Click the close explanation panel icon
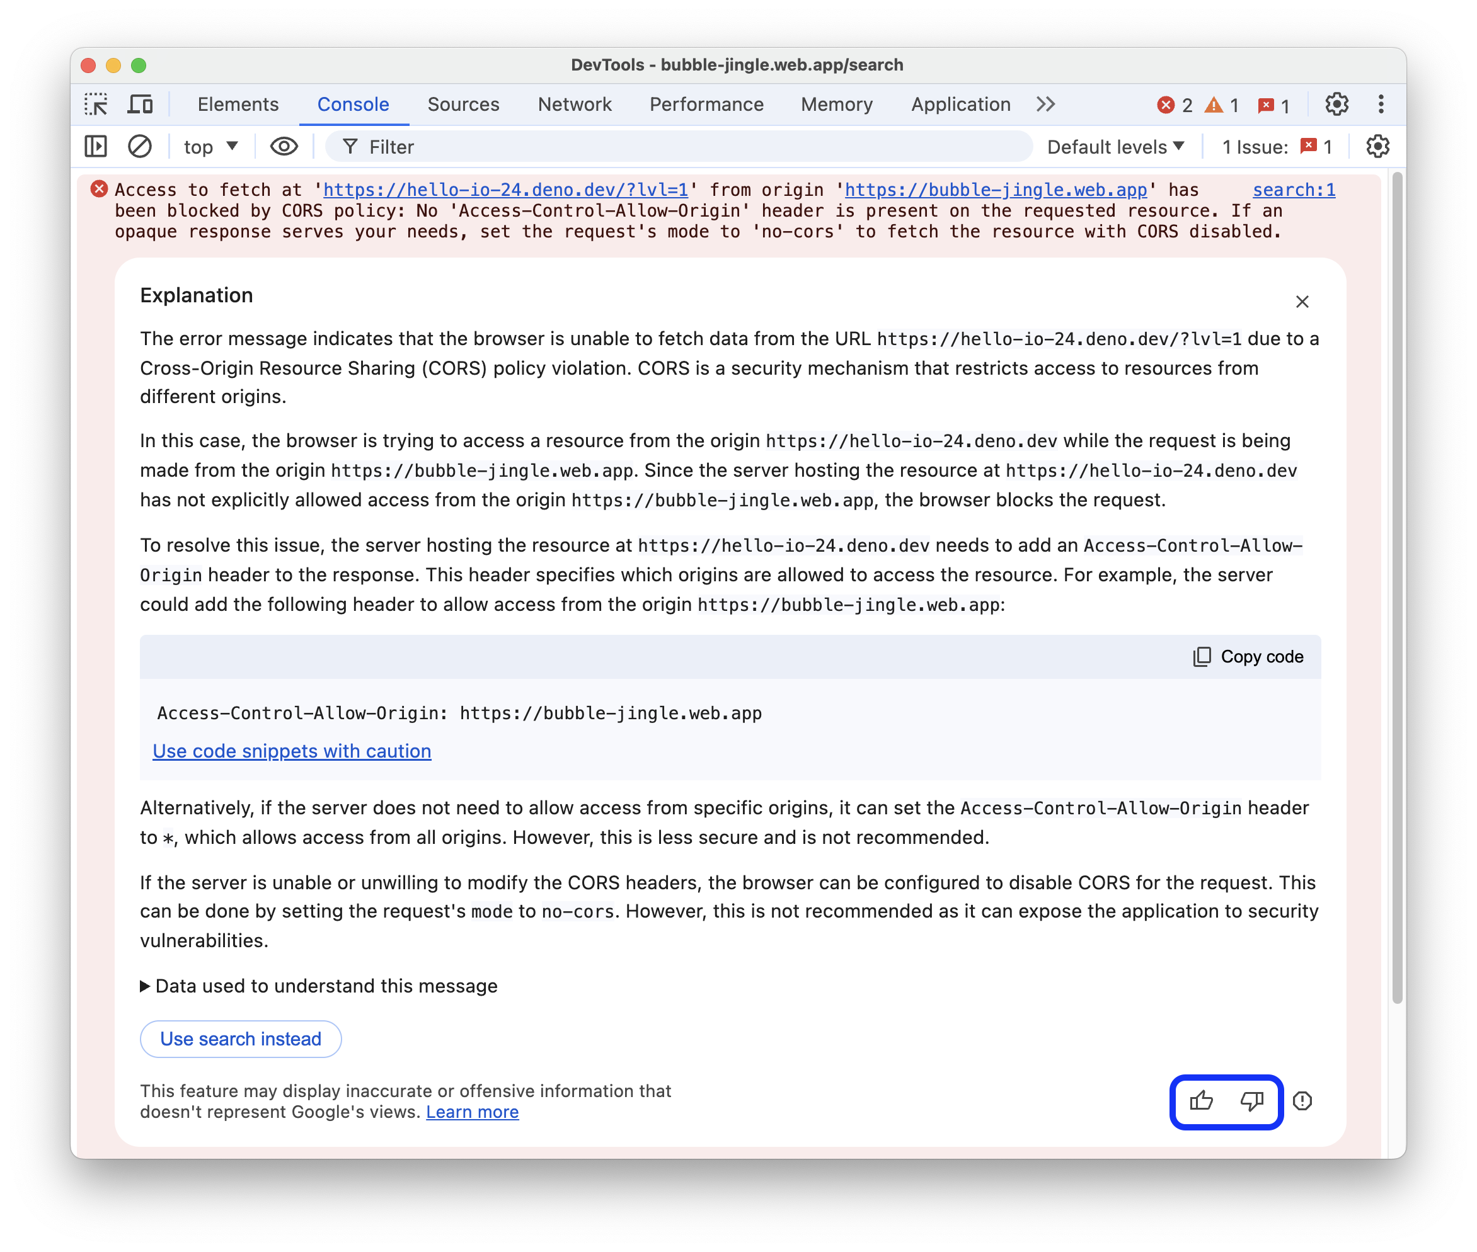The image size is (1477, 1252). click(x=1302, y=300)
